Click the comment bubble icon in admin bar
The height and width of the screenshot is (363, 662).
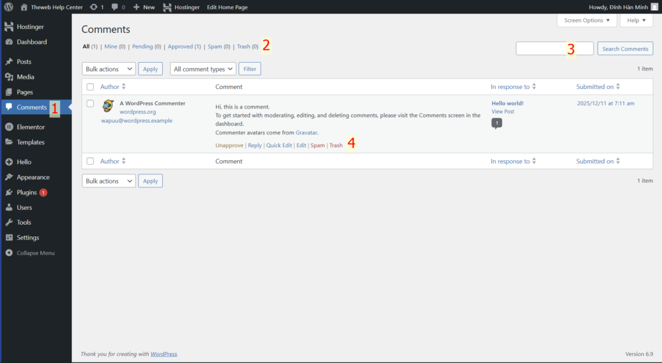114,7
